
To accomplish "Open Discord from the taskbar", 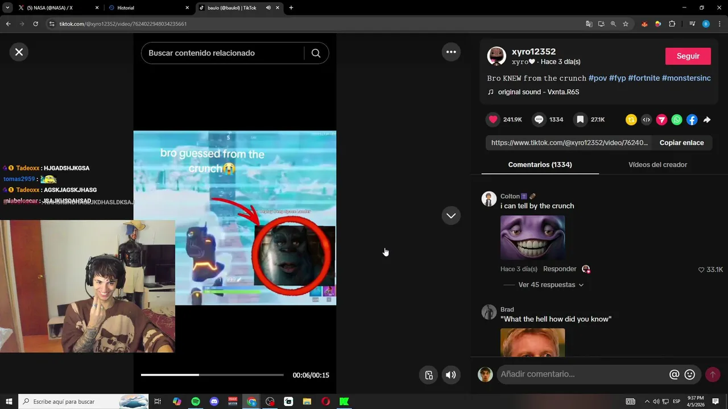I will click(214, 402).
